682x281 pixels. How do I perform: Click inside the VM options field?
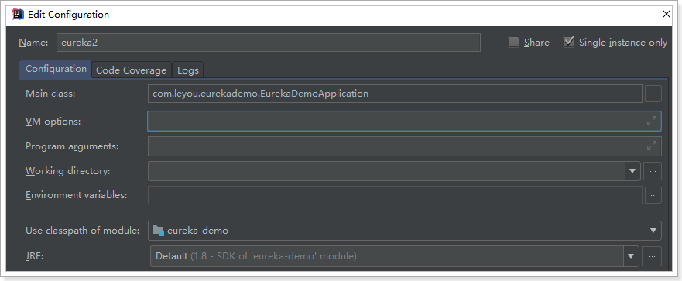(405, 122)
